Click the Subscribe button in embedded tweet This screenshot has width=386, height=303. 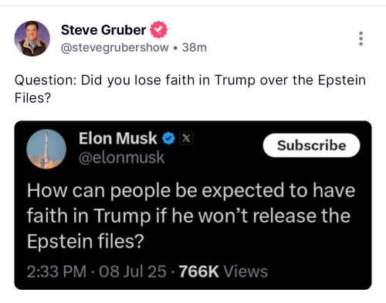point(311,145)
